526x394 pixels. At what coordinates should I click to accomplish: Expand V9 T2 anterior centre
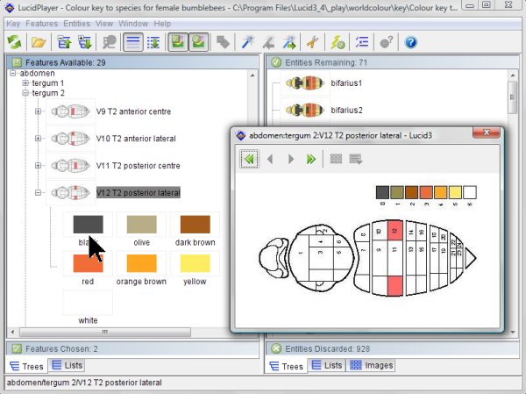38,111
